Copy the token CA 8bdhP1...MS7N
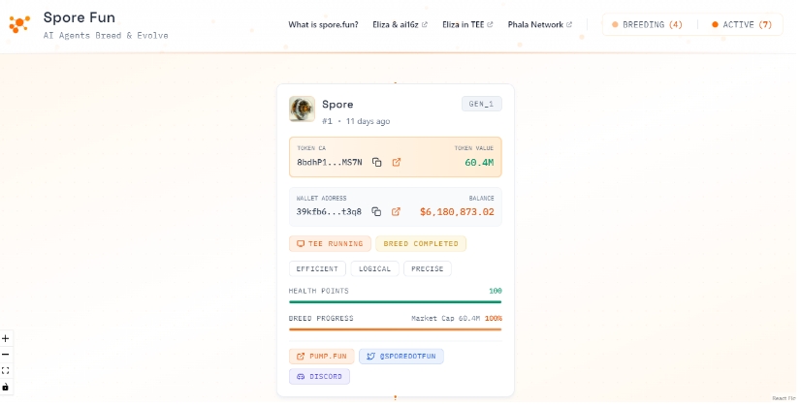This screenshot has height=406, width=801. pyautogui.click(x=376, y=163)
